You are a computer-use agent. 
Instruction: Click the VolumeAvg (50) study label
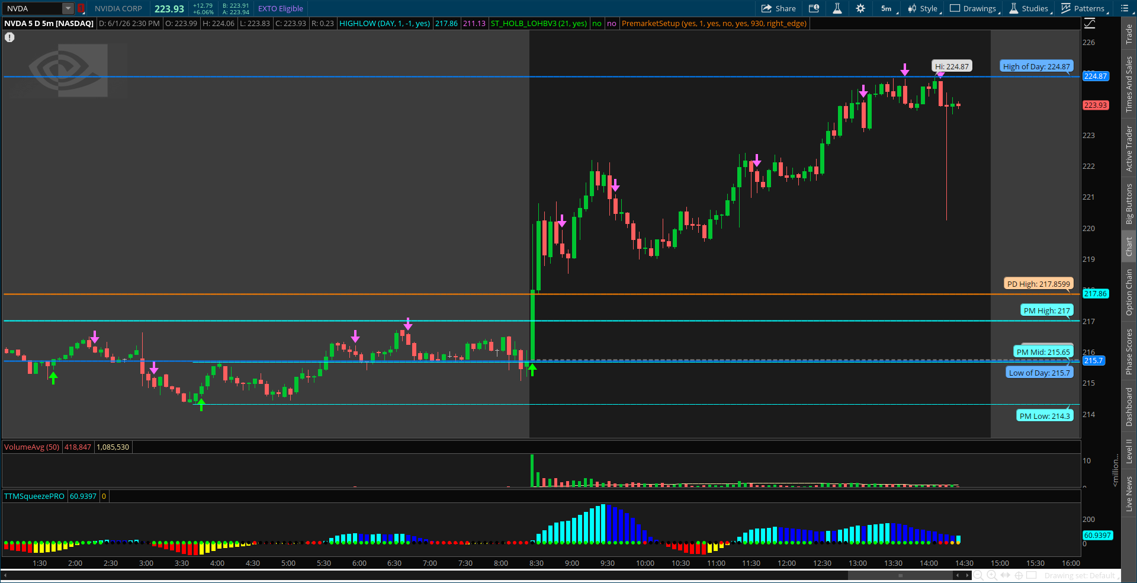(32, 447)
